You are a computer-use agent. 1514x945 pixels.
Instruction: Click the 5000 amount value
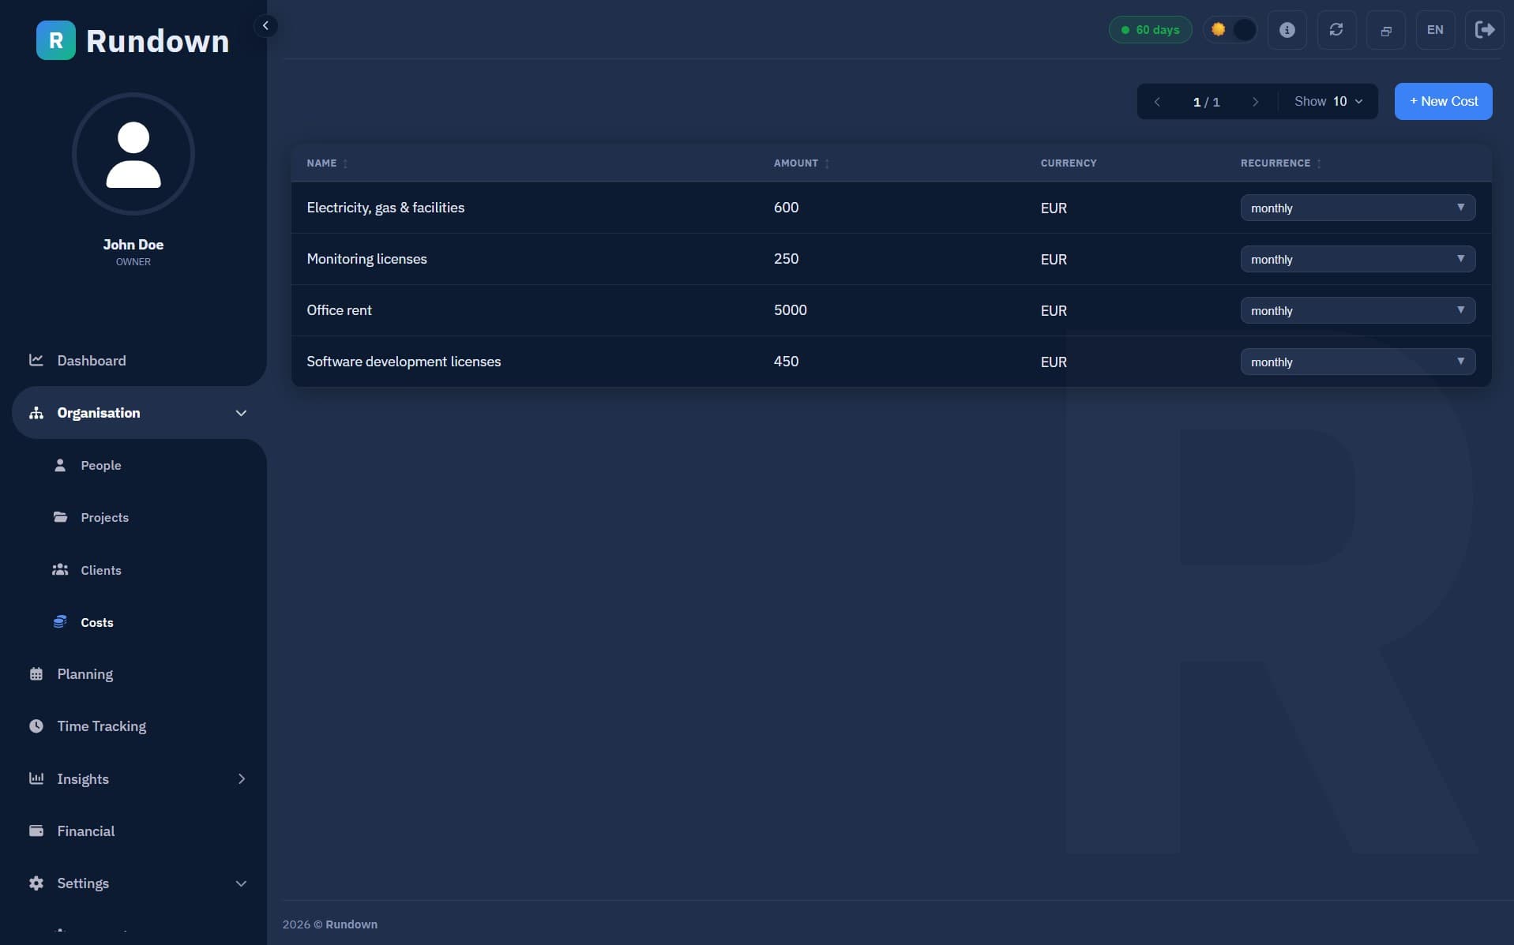click(790, 310)
